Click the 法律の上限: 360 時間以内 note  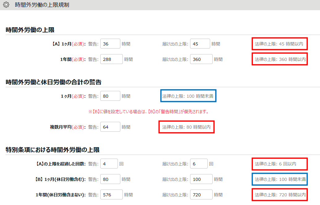coord(280,59)
